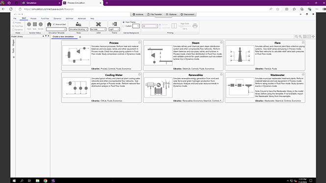Click the File Transfer button
The height and width of the screenshot is (183, 326).
tap(155, 14)
